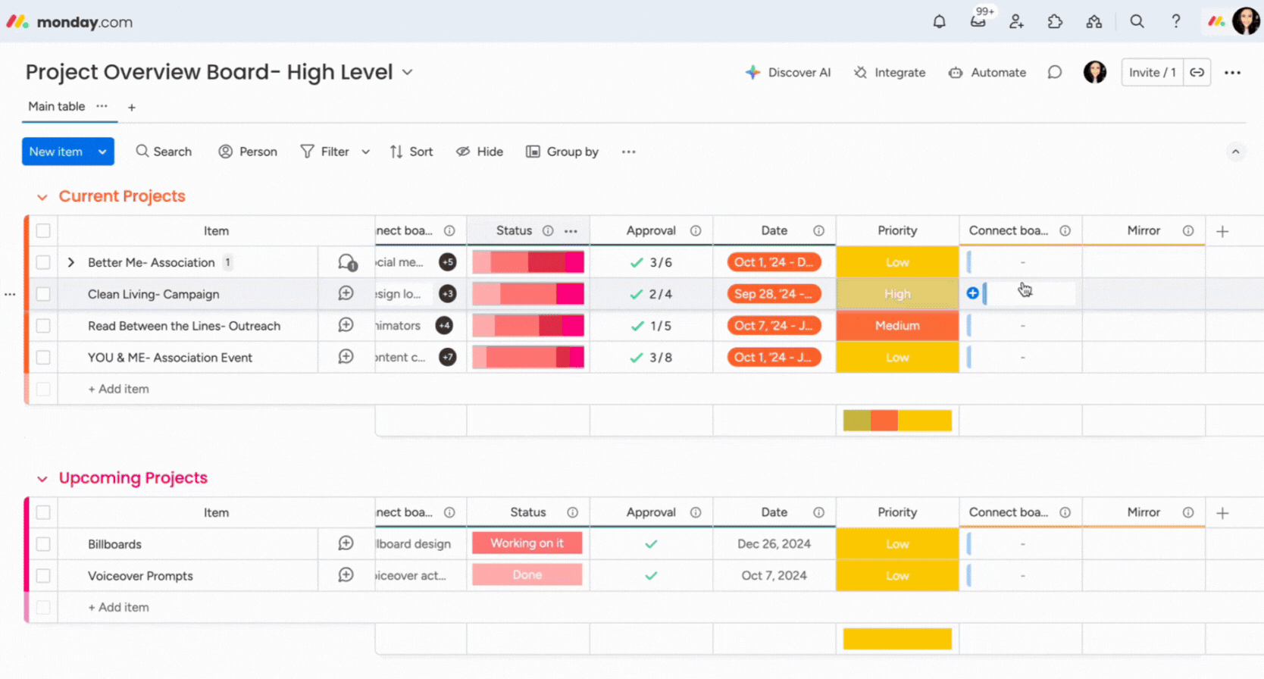1264x679 pixels.
Task: Open the Filter dropdown chevron
Action: point(366,152)
